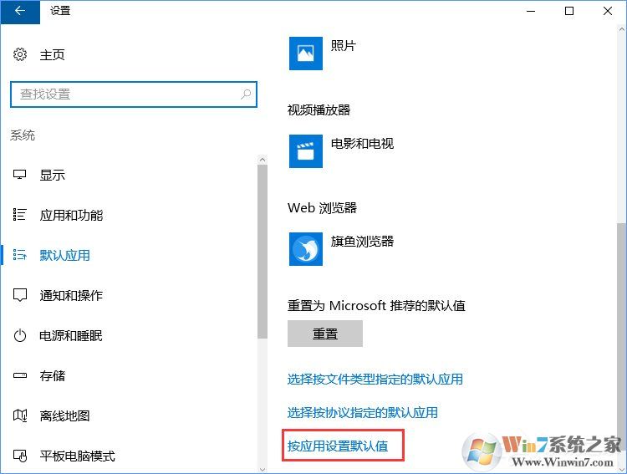Maximize the 设置 window
This screenshot has height=474, width=627.
click(569, 11)
